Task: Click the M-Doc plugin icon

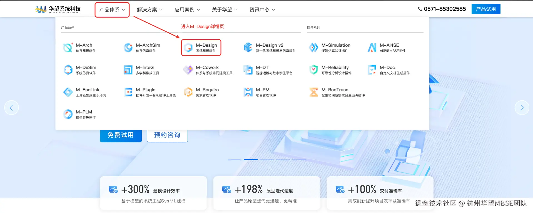Action: click(372, 70)
